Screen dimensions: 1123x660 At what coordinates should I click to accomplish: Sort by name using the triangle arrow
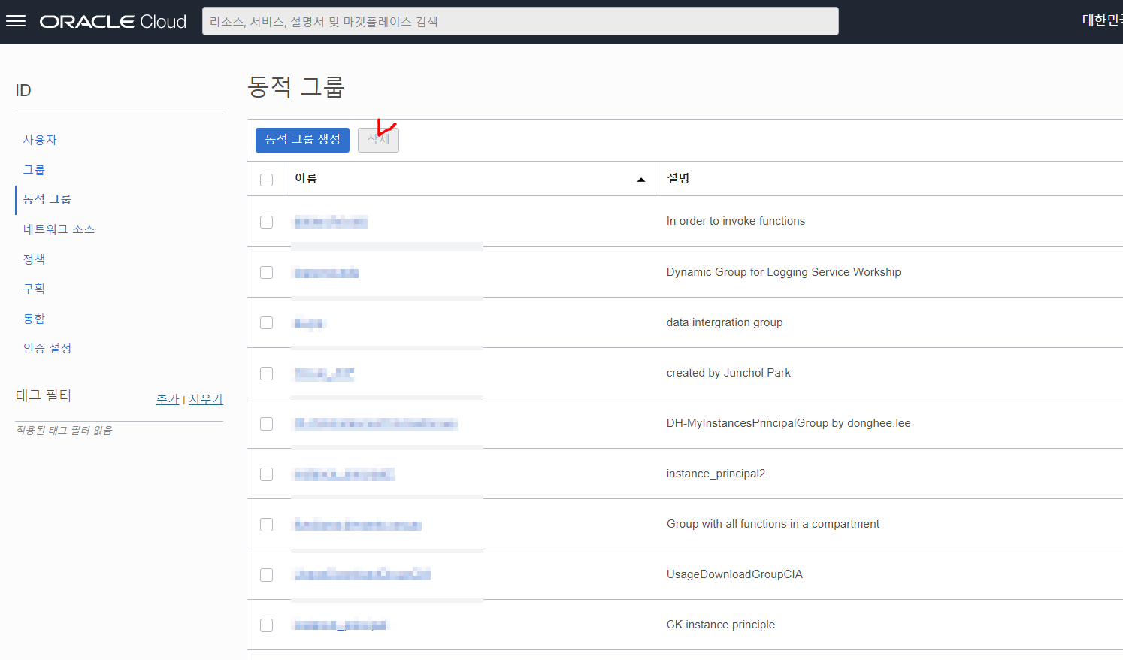pyautogui.click(x=641, y=180)
